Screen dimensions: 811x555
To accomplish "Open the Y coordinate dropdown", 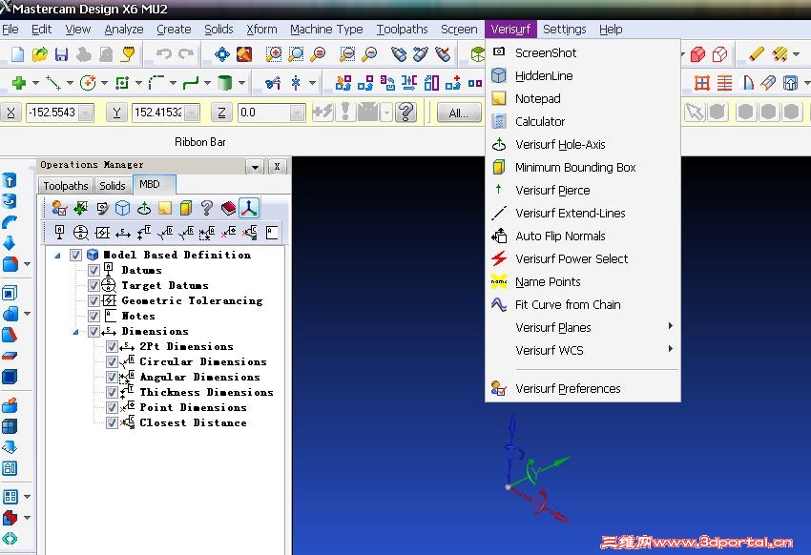I will [x=193, y=113].
